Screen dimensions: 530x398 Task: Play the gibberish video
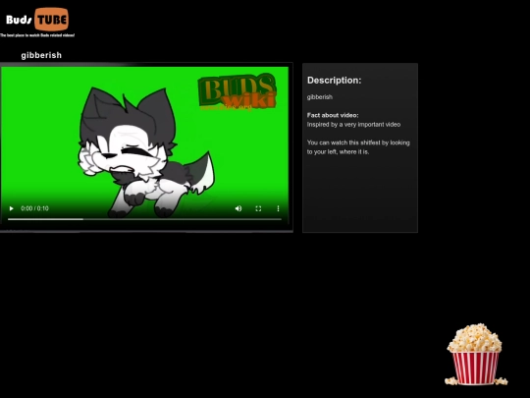[11, 208]
